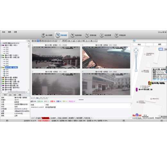Screen dimensions: 167x154
Task: Toggle checkbox for vehicle (七中队)
Action: 2,55
